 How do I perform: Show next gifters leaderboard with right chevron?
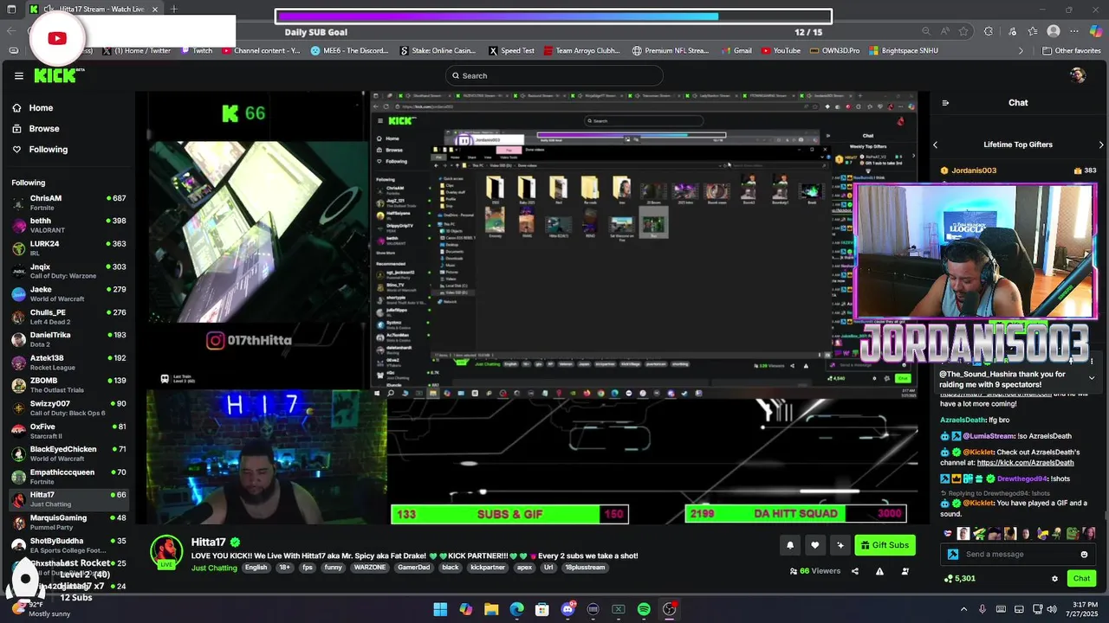click(x=1101, y=145)
